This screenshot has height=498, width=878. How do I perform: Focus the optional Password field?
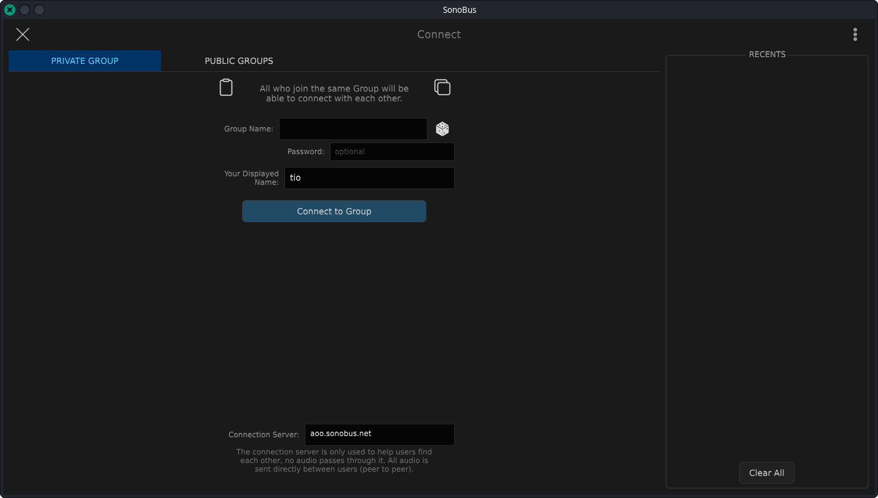(392, 152)
